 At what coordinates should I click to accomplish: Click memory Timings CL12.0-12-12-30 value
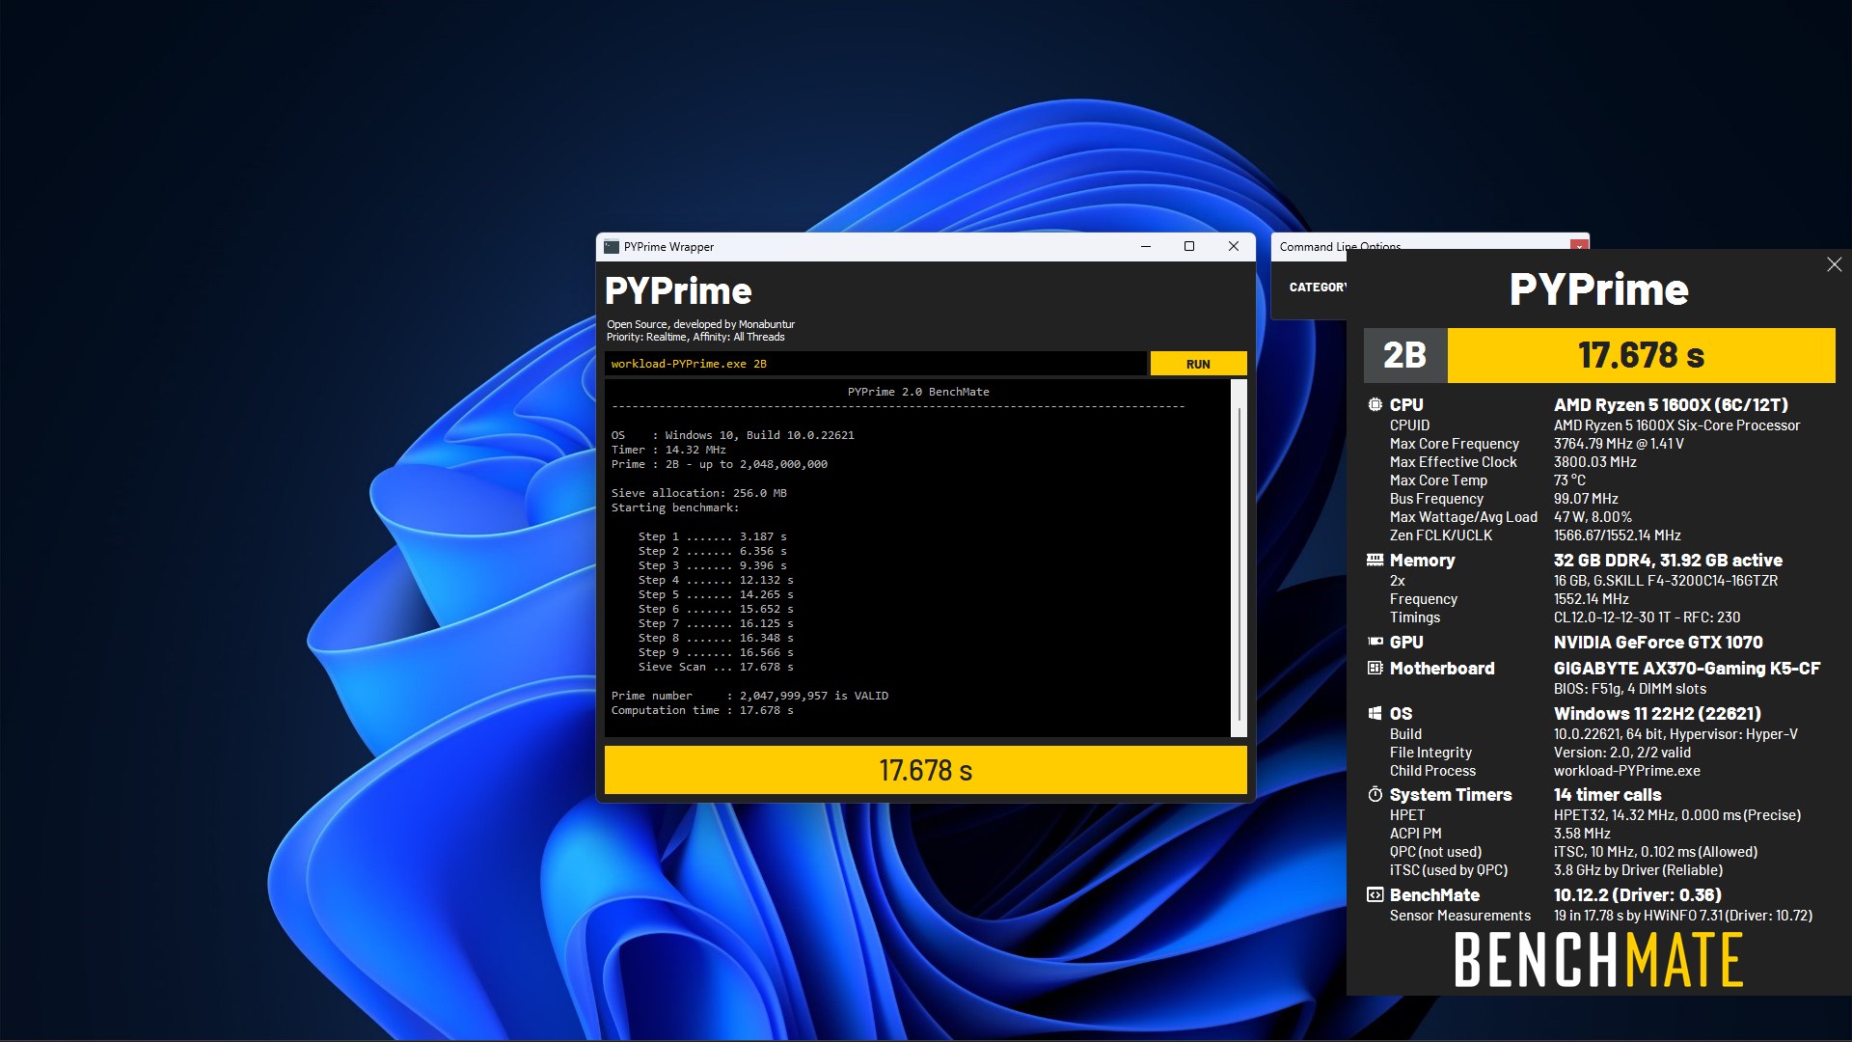pos(1647,617)
